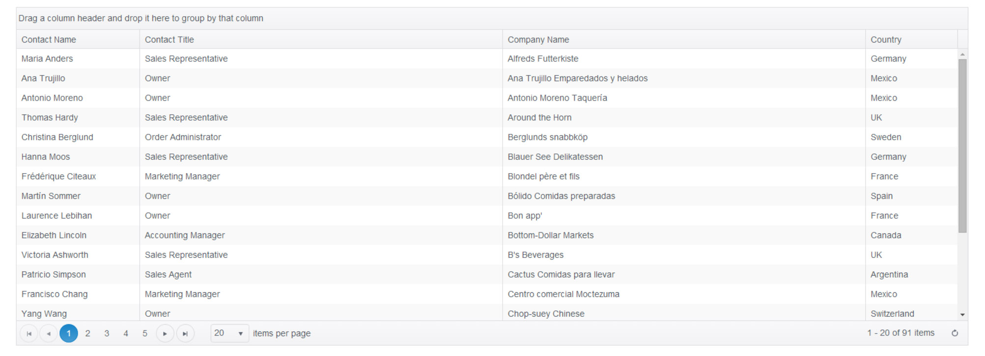The image size is (985, 356).
Task: Go to page 3
Action: pyautogui.click(x=107, y=333)
